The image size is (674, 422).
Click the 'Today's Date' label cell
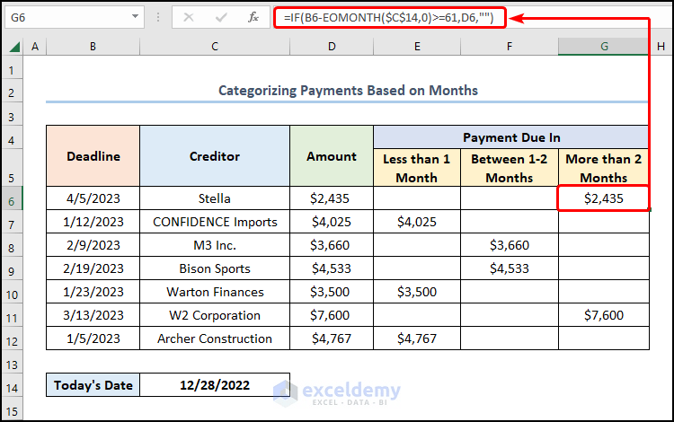pyautogui.click(x=93, y=384)
